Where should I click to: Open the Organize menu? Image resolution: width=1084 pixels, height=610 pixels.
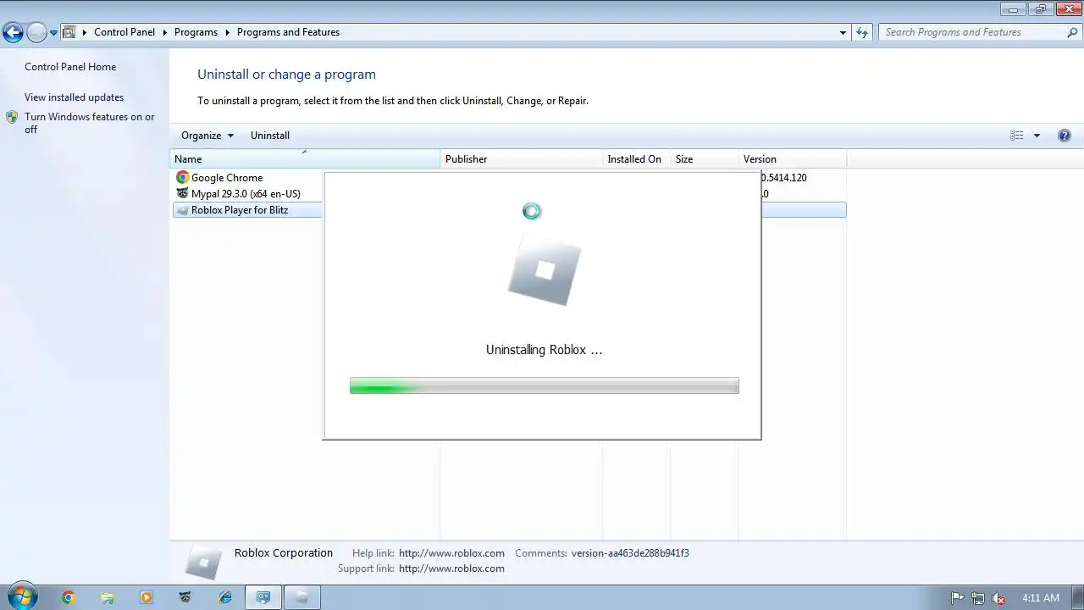point(207,136)
